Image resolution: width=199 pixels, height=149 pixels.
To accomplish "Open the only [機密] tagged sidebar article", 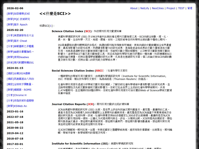I will coord(20,84).
